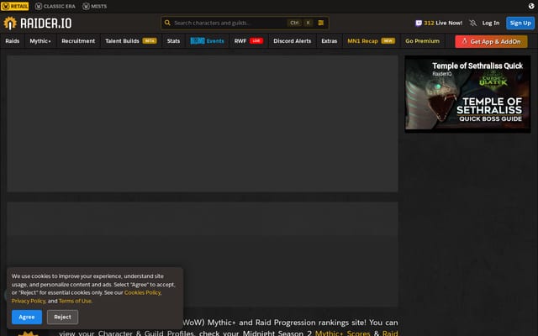Switch to the Retail game version

(x=15, y=6)
